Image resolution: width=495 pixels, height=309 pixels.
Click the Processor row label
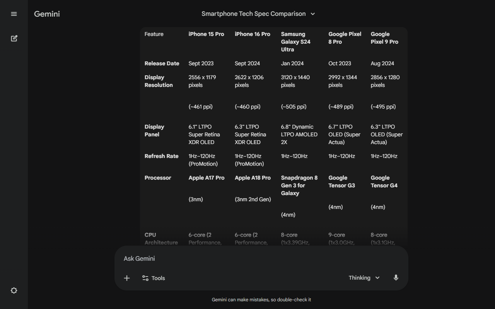coord(158,178)
